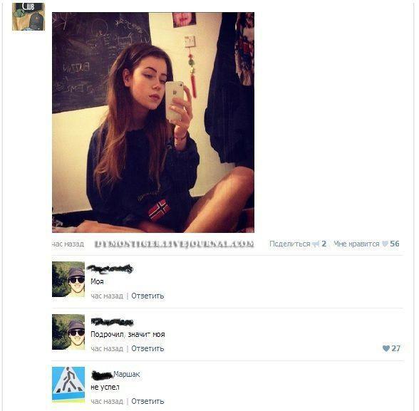The image size is (419, 411).
Task: Click blurred author name of second comment
Action: (x=112, y=322)
